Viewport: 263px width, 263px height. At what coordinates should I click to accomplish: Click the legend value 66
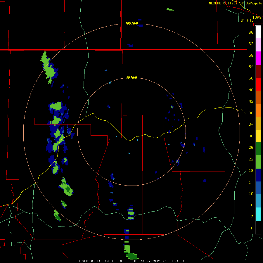251,32
